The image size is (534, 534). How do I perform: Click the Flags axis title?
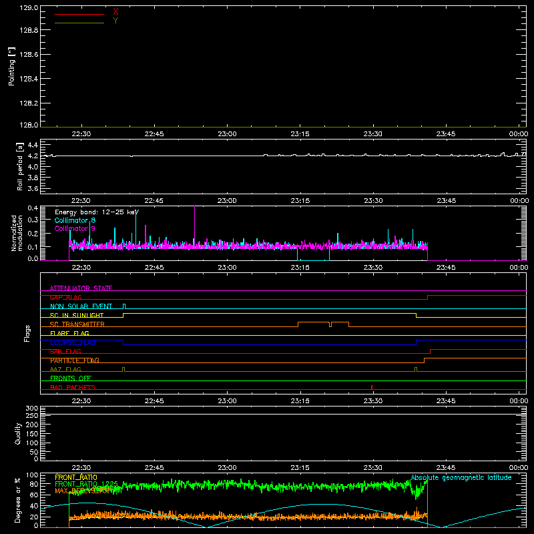pyautogui.click(x=27, y=333)
